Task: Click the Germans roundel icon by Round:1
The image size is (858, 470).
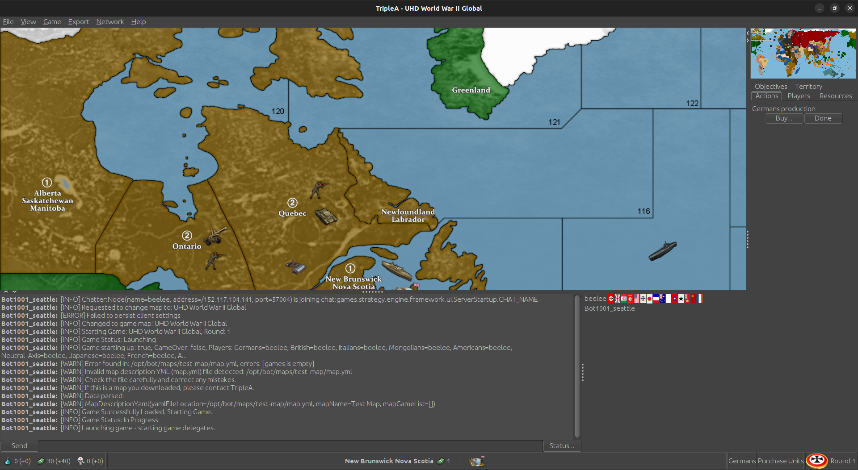Action: pyautogui.click(x=817, y=461)
